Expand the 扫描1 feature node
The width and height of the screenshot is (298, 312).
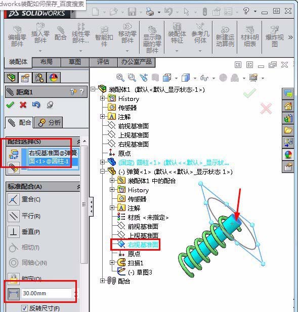click(x=112, y=263)
